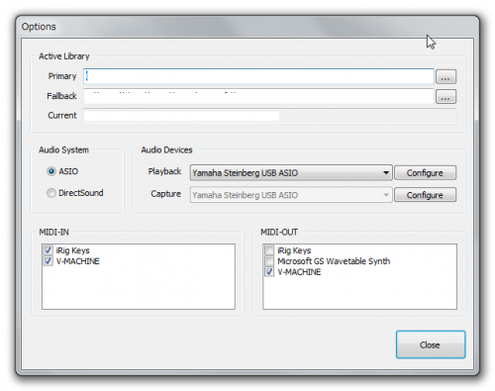Screen dimensions: 495x391
Task: Select V-MACHINE label text in MIDI-OUT
Action: [x=299, y=272]
